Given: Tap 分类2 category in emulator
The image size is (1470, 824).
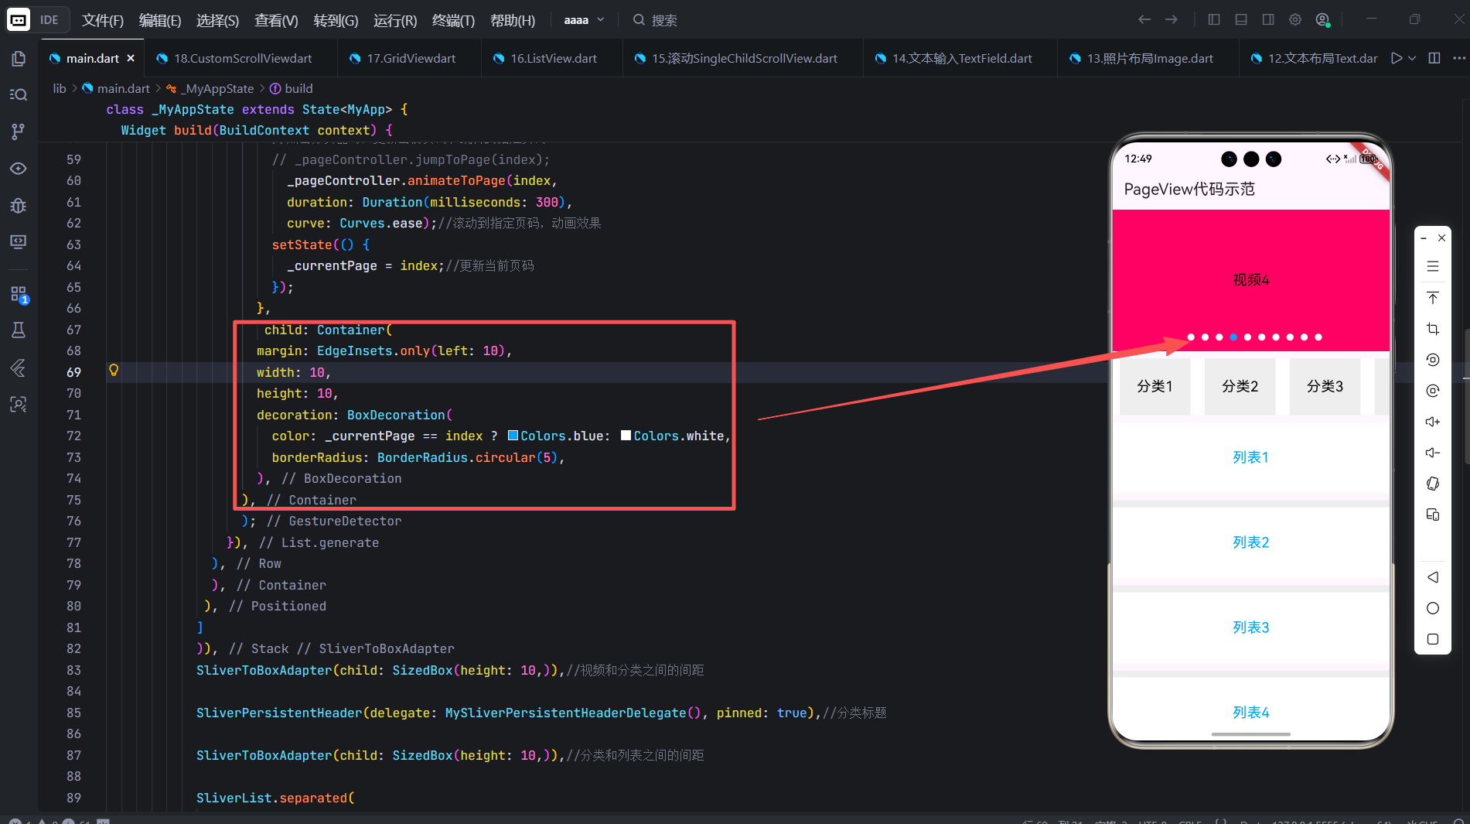Looking at the screenshot, I should click(x=1240, y=386).
